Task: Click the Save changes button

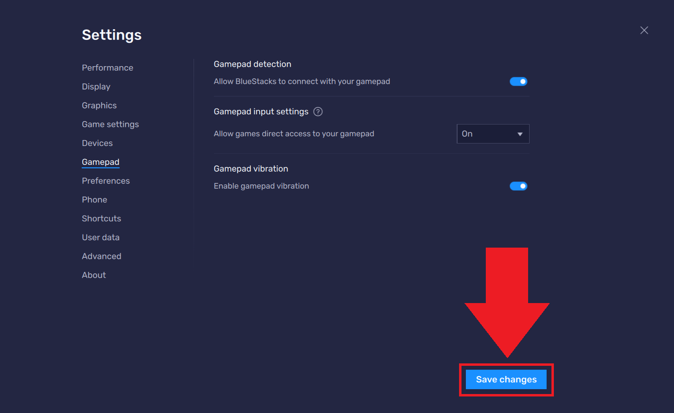Action: (506, 379)
